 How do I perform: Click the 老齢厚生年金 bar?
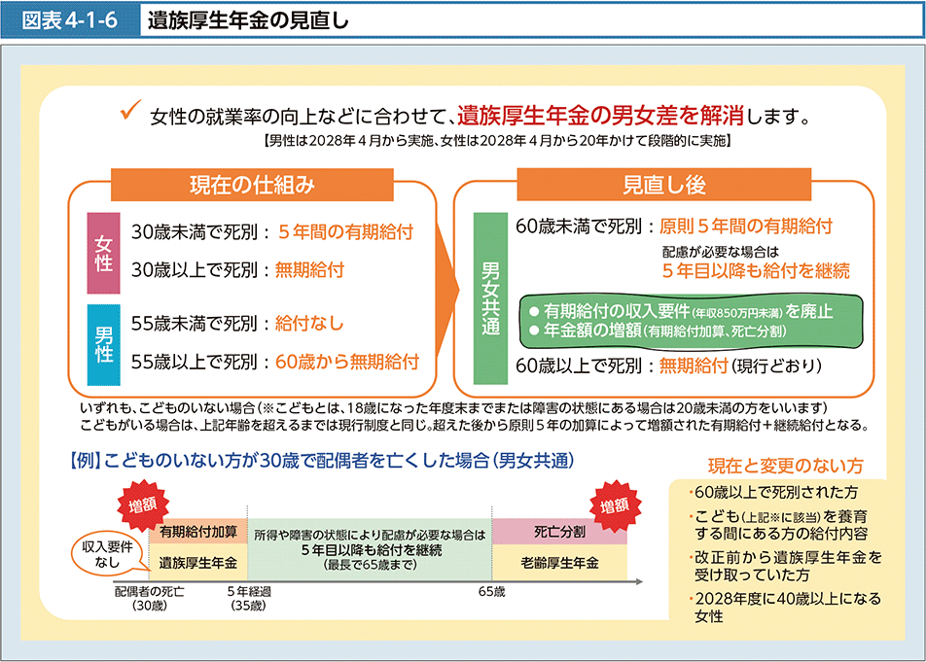559,563
